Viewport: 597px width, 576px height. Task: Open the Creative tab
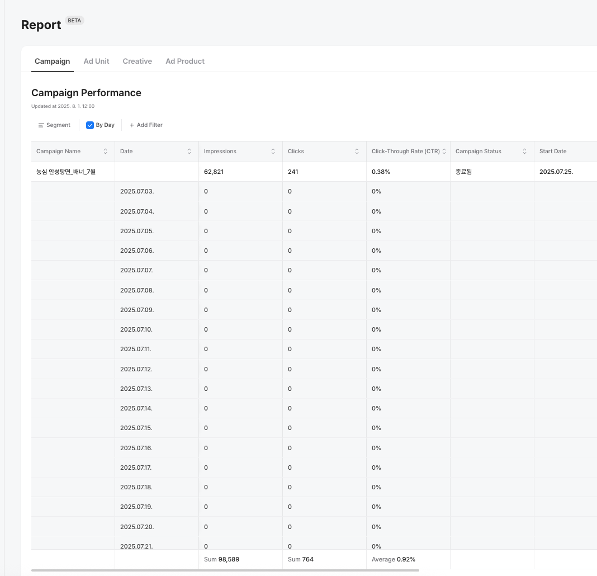coord(137,61)
